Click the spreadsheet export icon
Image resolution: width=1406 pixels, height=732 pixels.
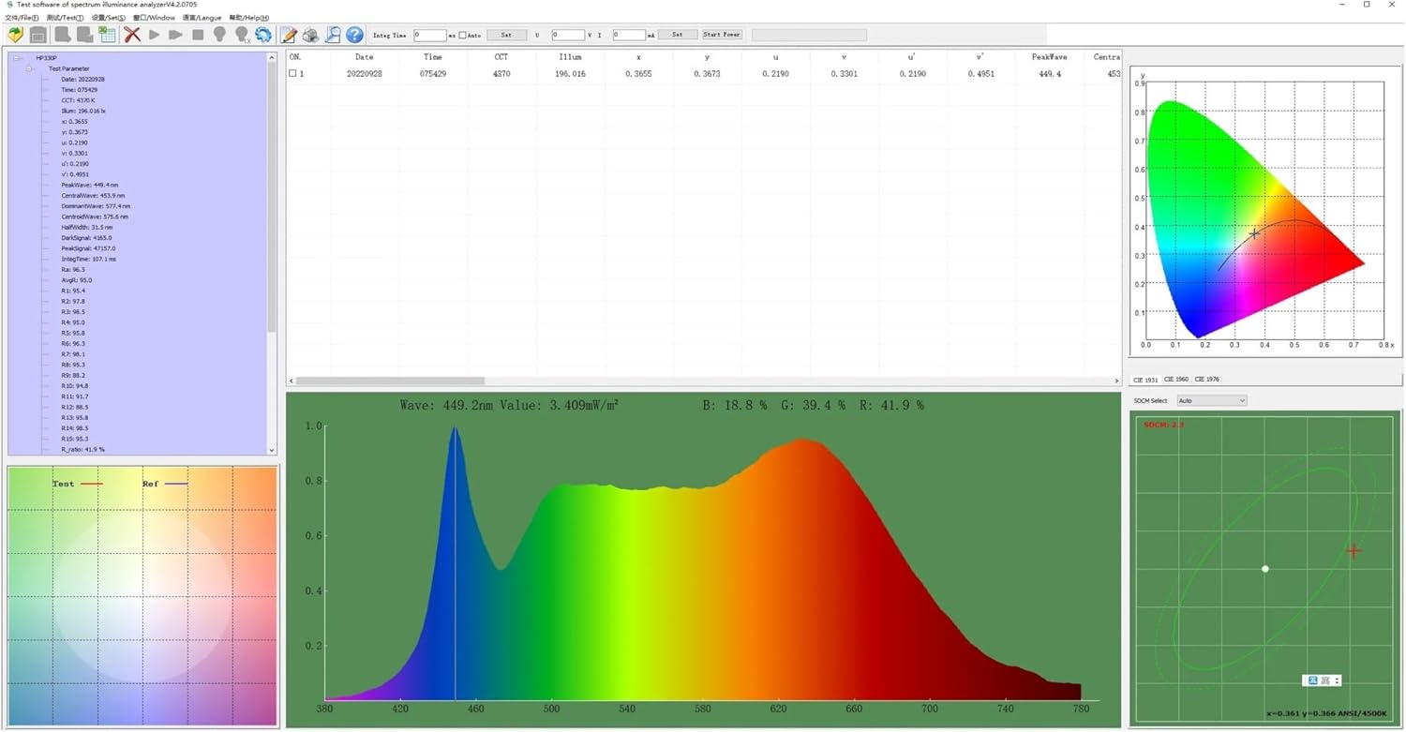107,35
